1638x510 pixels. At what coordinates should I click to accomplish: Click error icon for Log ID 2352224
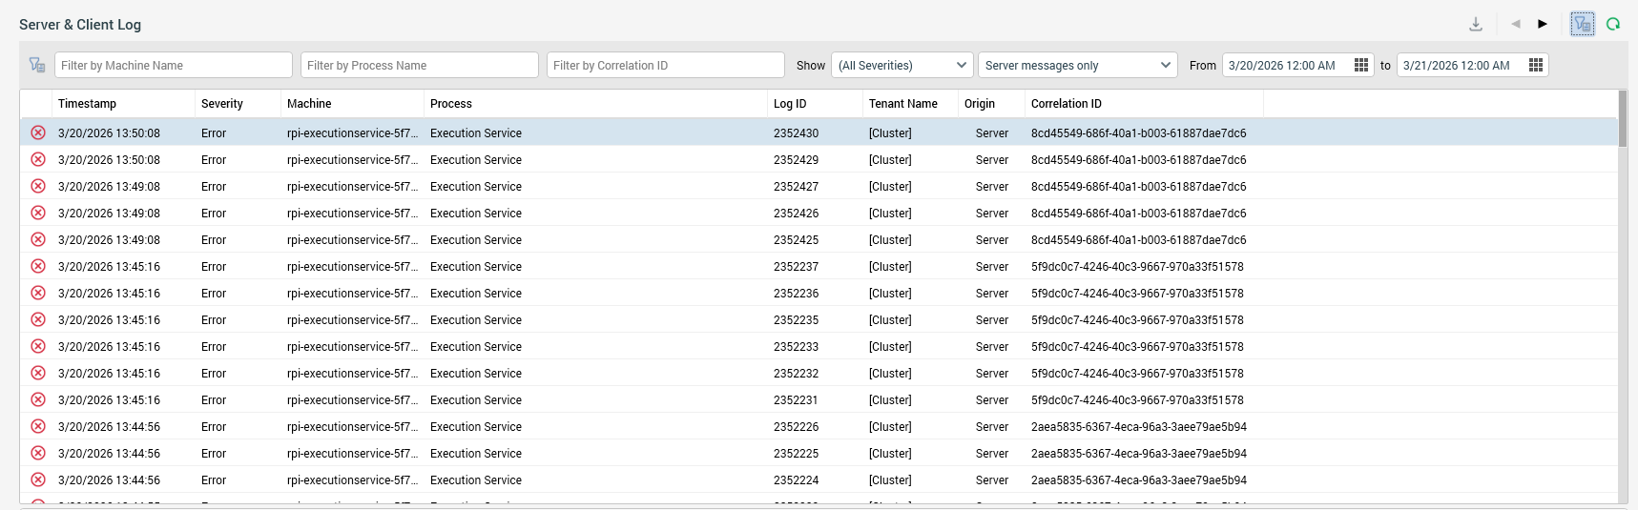click(38, 479)
